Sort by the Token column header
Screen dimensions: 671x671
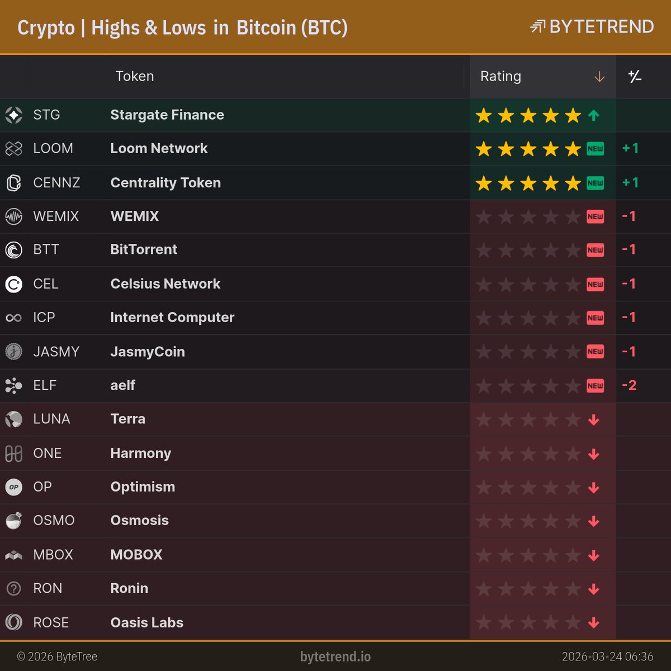134,76
